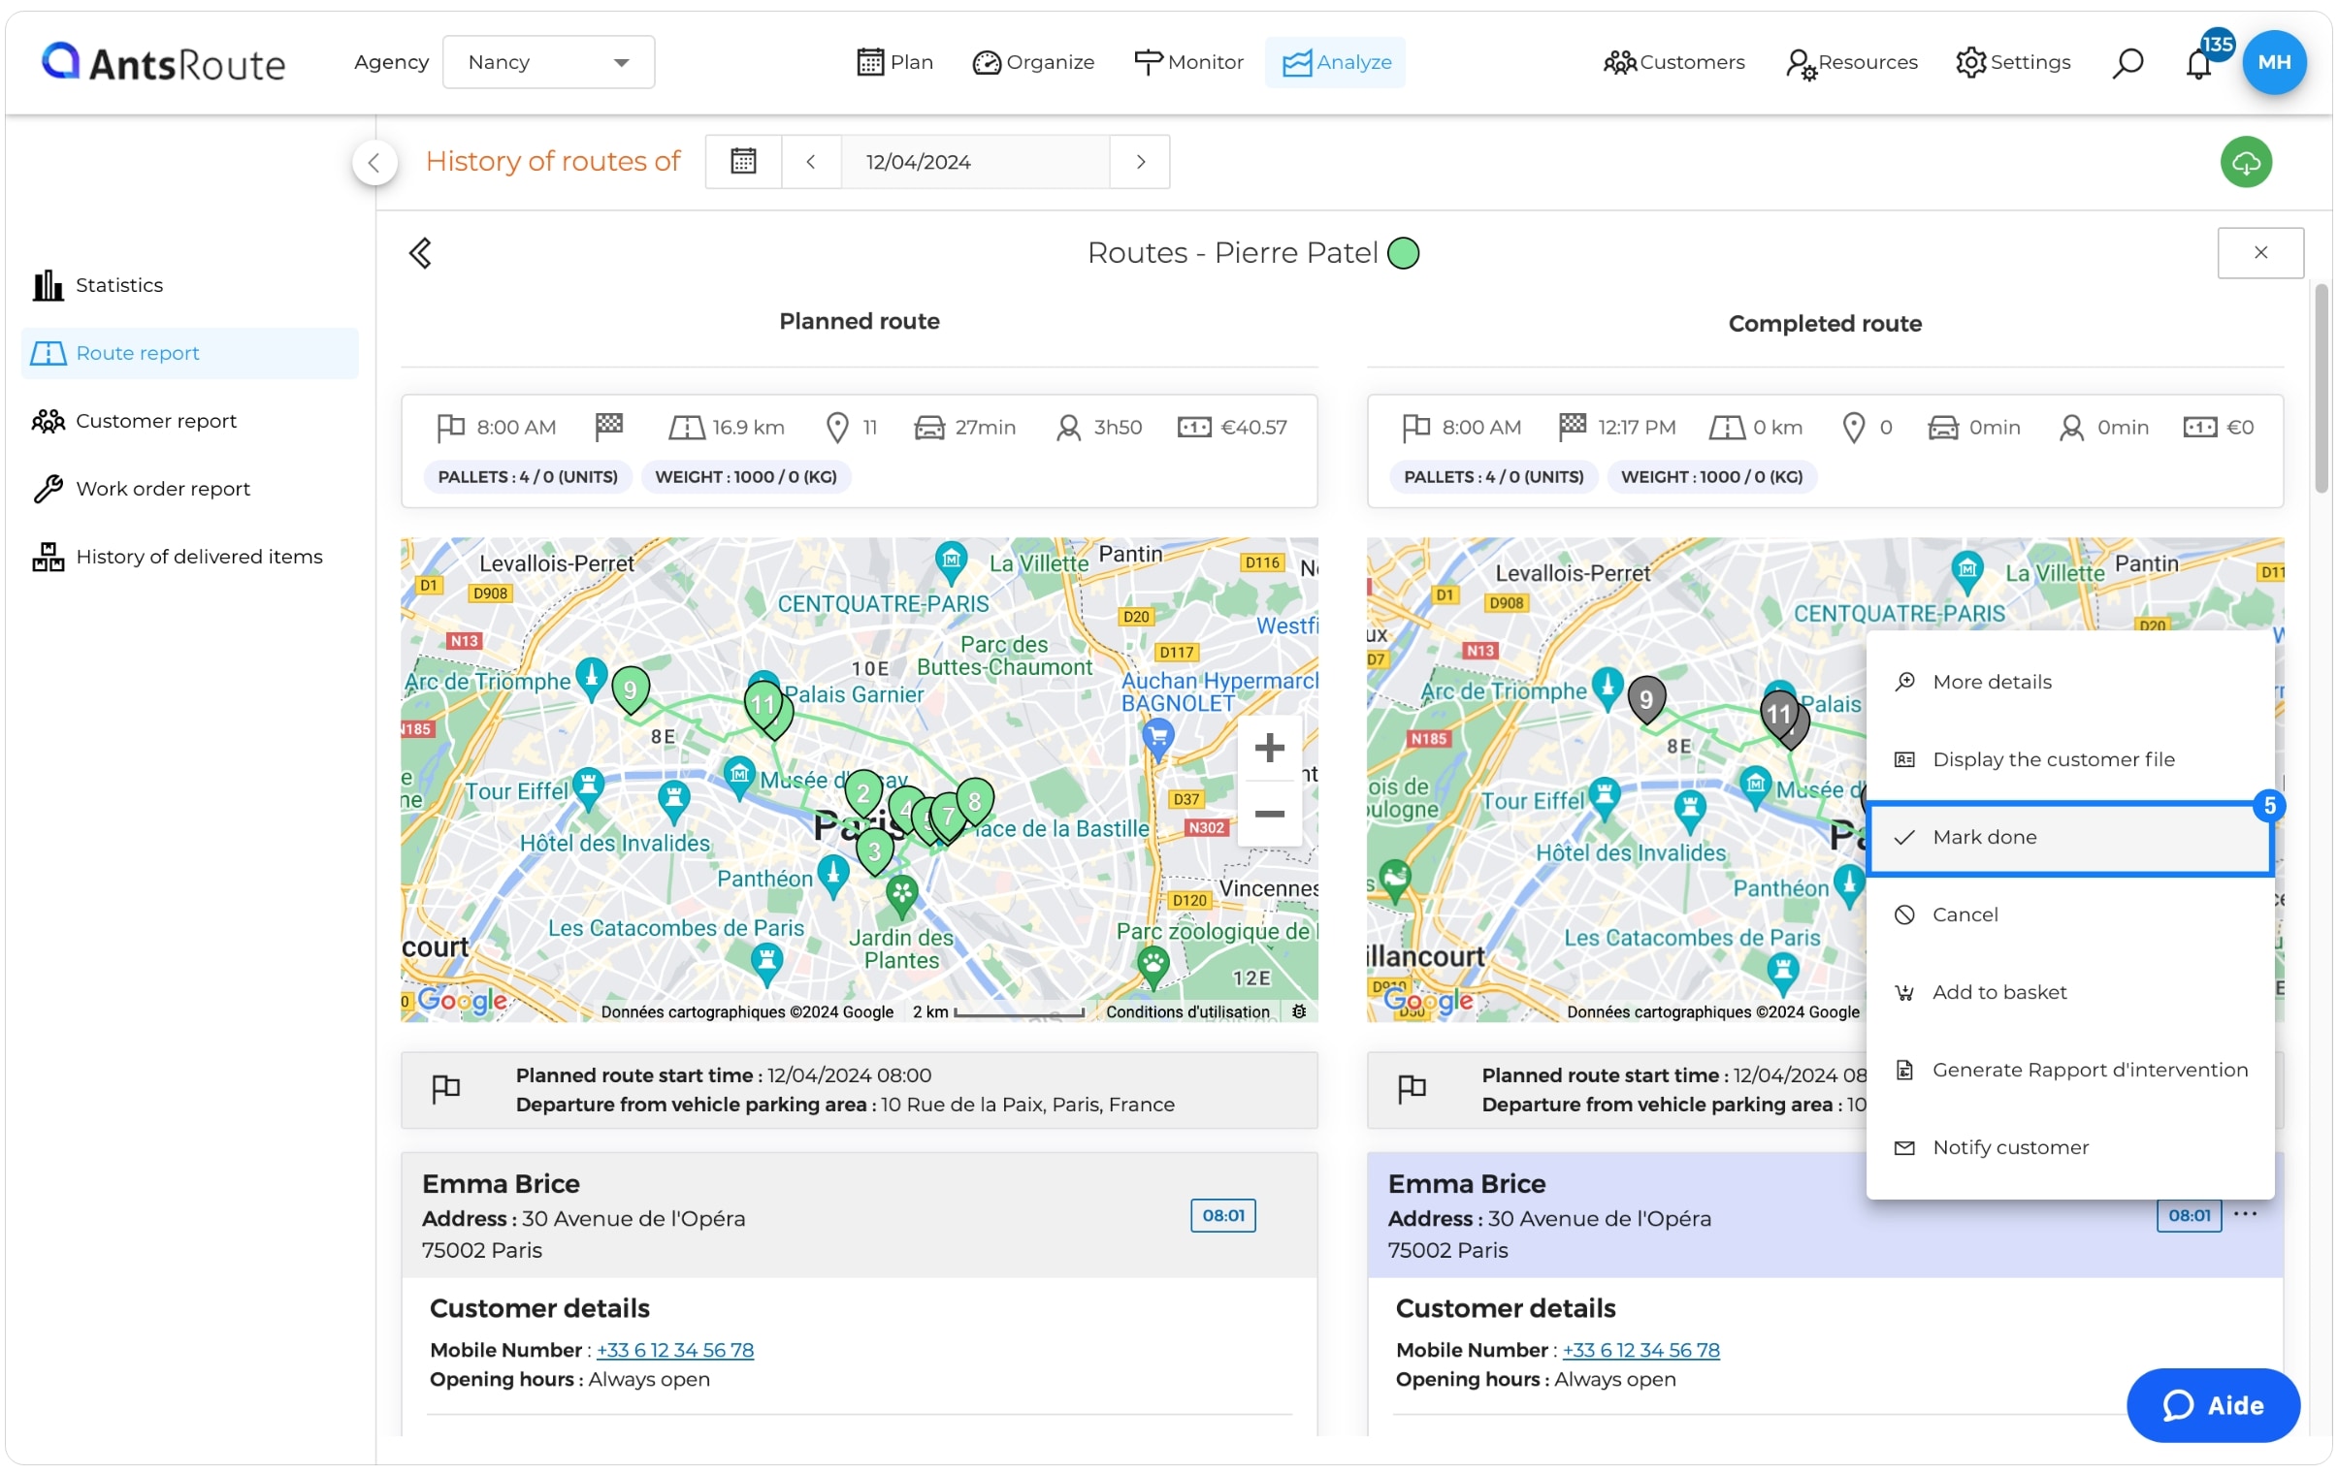Click the planned 8:00 AM start flag icon

[449, 428]
